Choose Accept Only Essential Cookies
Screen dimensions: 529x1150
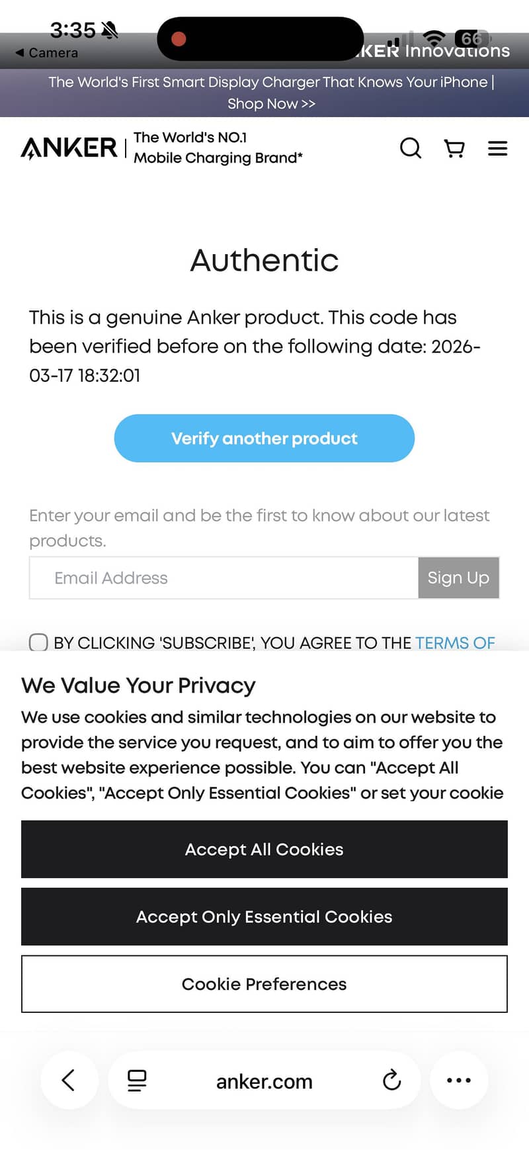264,916
